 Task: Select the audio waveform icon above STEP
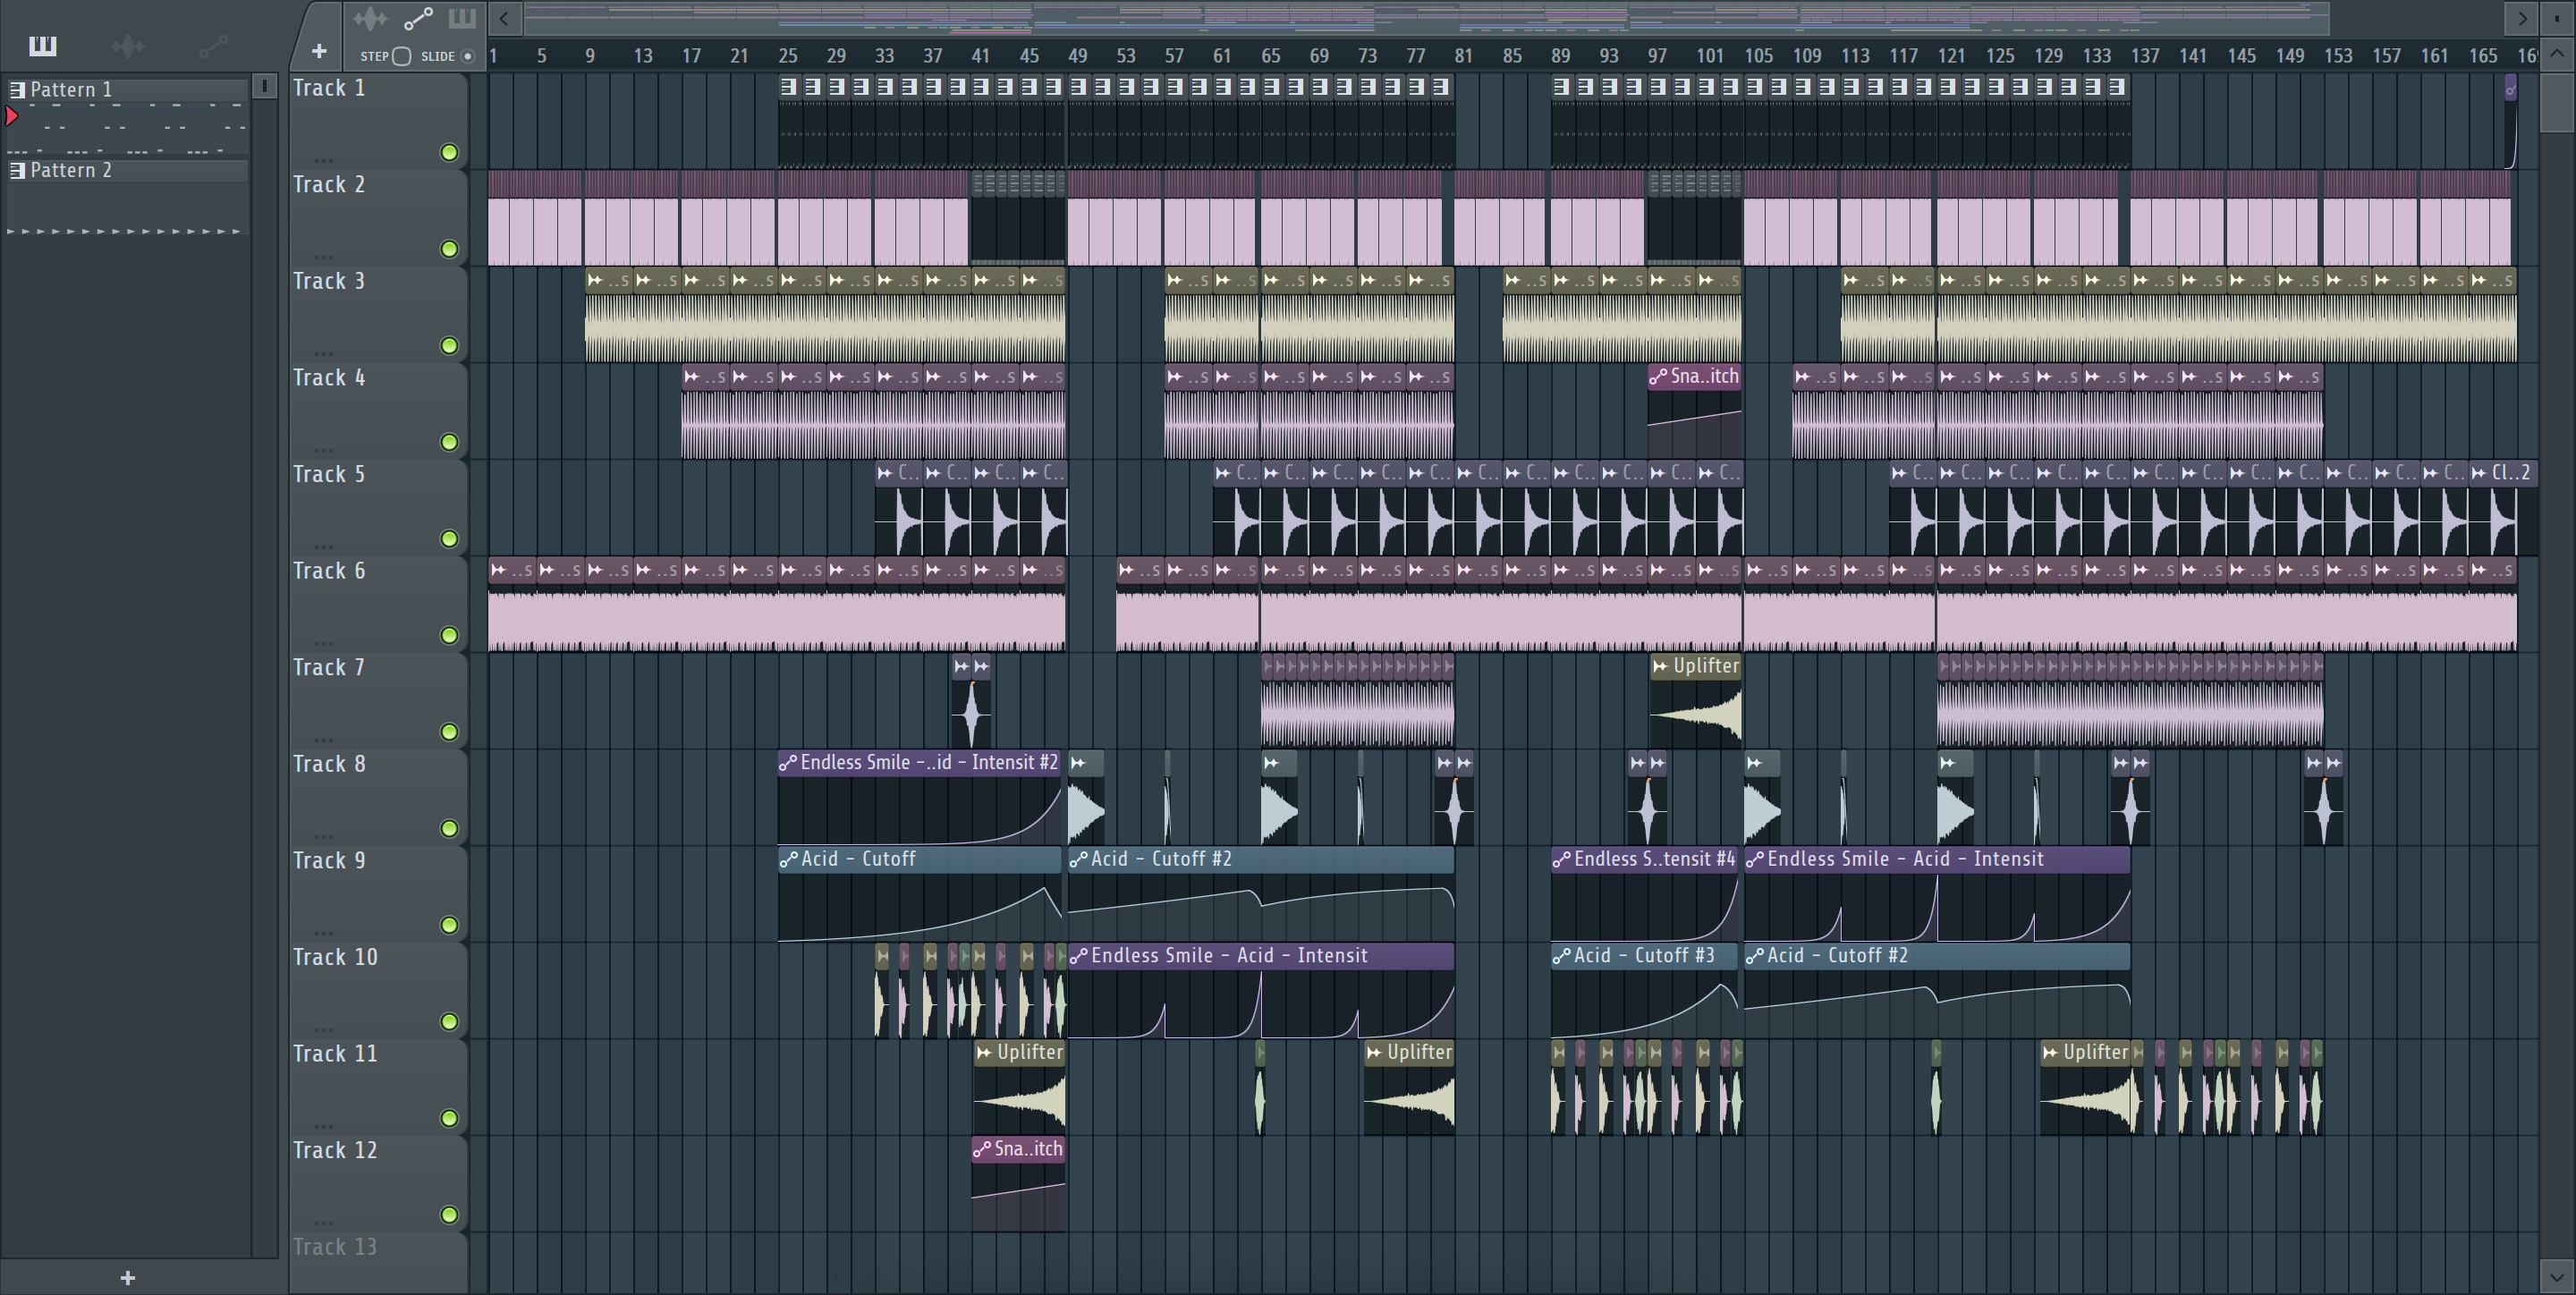(x=369, y=18)
